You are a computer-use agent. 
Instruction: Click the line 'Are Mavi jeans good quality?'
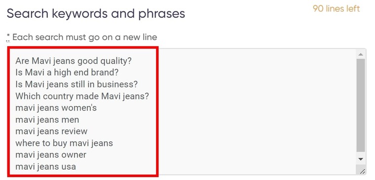coord(74,61)
